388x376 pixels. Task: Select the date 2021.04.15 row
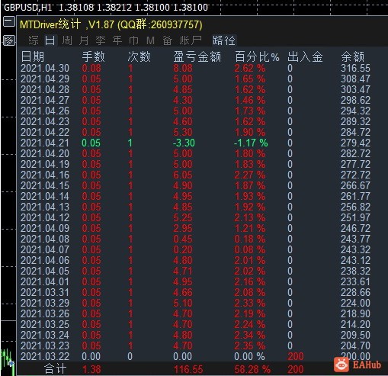click(45, 186)
